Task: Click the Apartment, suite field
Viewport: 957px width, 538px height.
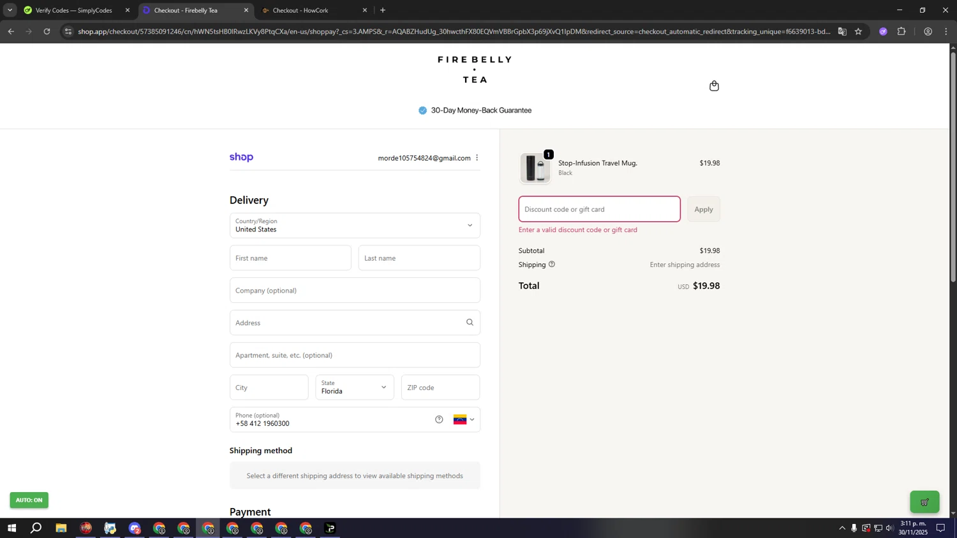Action: [x=355, y=355]
